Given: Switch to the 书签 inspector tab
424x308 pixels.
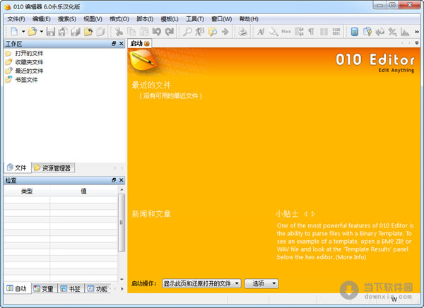Looking at the screenshot, I should click(71, 289).
